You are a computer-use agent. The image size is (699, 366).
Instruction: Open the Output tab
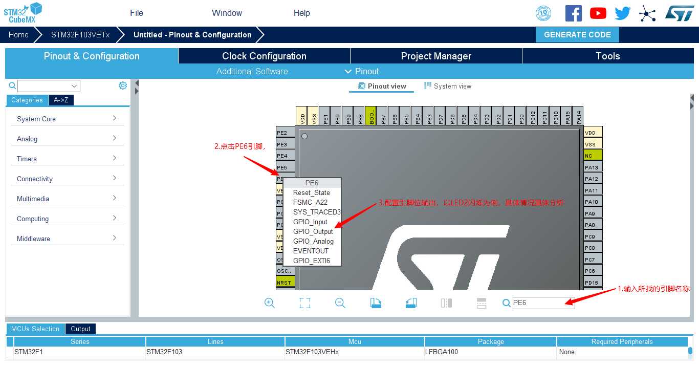point(80,329)
